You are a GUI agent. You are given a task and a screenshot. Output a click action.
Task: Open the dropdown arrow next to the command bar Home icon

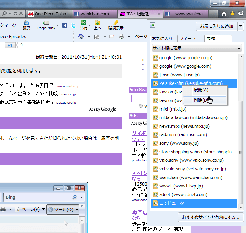[89, 37]
